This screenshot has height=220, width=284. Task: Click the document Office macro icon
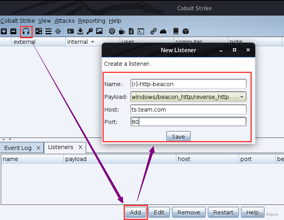131,31
